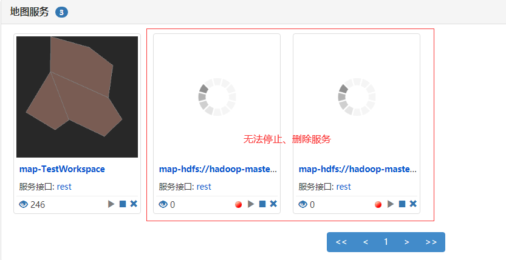Screen dimensions: 506x260
Task: Stop the middle hdfs map service
Action: (x=262, y=204)
